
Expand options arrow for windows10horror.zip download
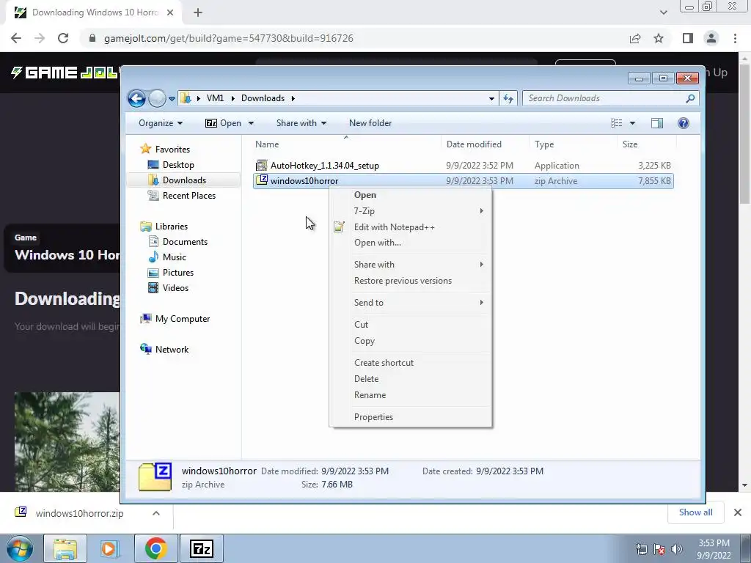155,513
